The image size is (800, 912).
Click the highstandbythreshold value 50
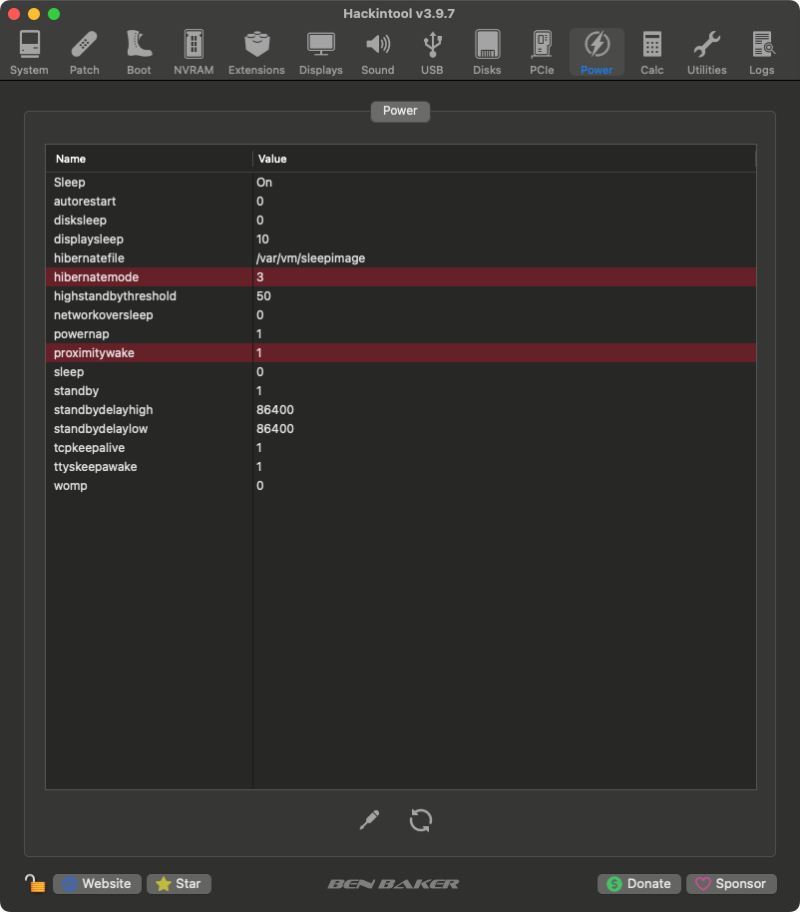[263, 296]
